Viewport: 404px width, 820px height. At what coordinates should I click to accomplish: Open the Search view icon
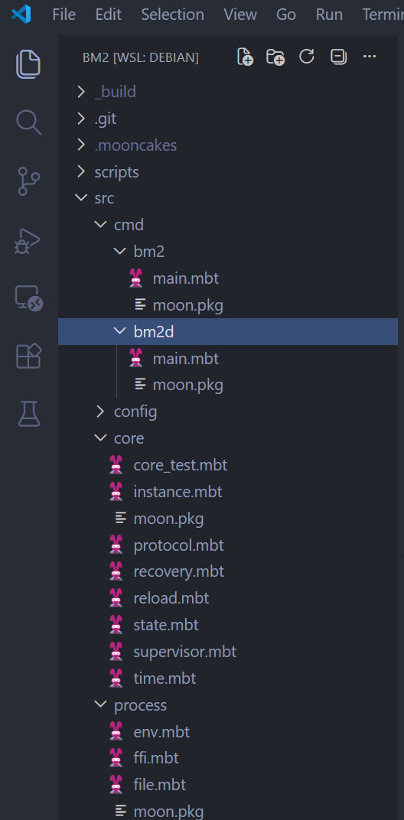point(28,122)
